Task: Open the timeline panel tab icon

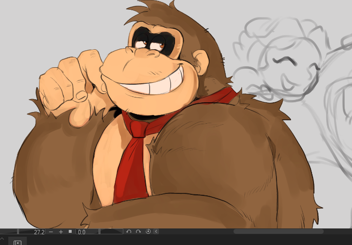Action: tap(18, 242)
